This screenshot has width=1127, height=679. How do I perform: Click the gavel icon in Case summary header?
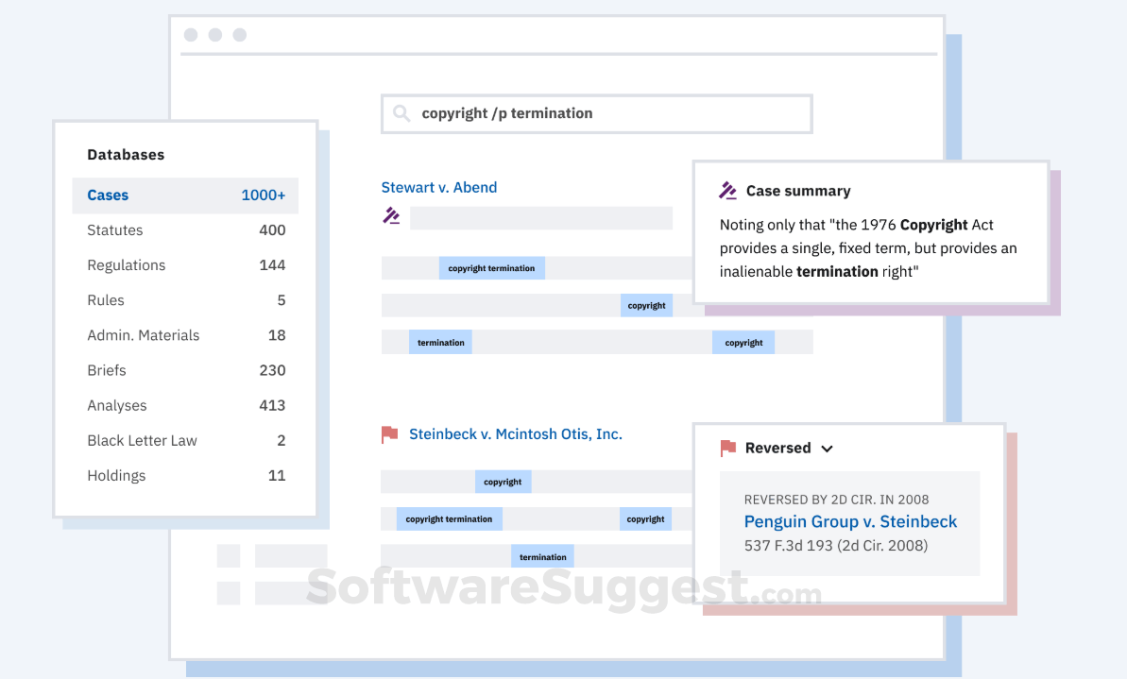(727, 190)
